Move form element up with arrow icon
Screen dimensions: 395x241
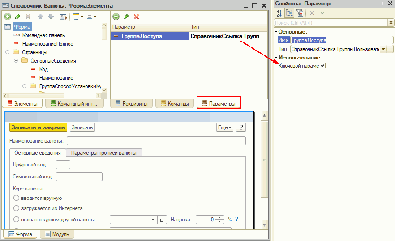(41, 17)
